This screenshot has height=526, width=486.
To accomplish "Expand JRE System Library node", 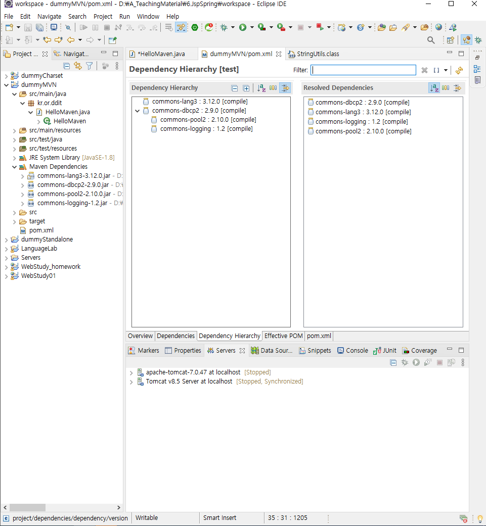I will click(15, 158).
